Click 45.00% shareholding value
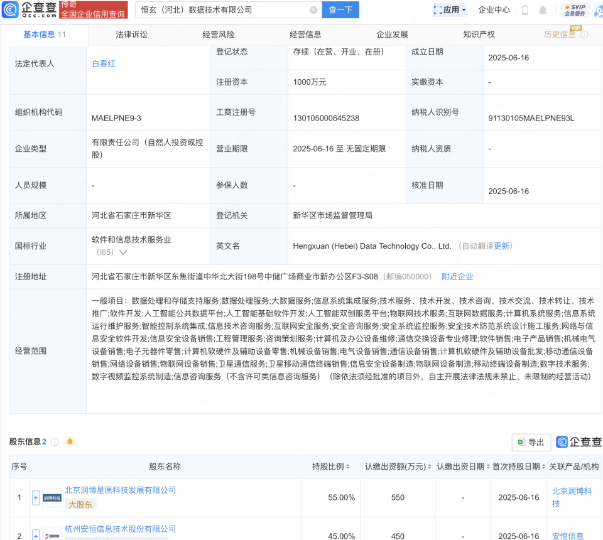 [342, 536]
